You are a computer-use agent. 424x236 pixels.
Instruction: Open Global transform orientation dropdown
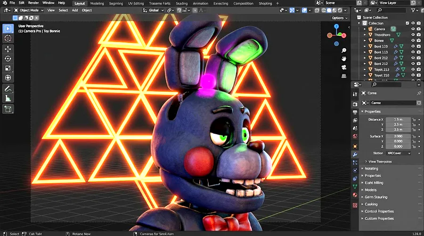154,10
